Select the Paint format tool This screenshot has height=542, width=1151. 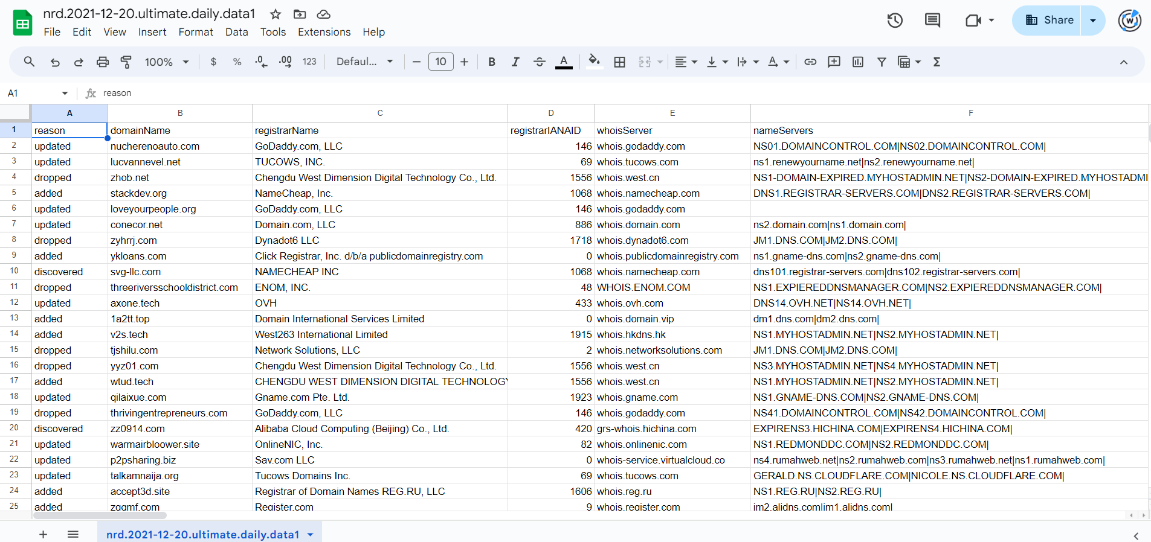tap(126, 62)
